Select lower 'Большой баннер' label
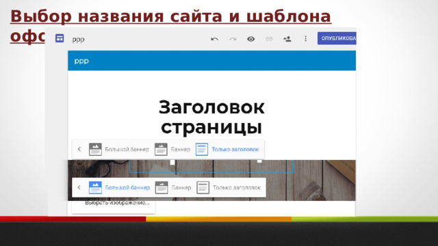The image size is (438, 246). (128, 188)
